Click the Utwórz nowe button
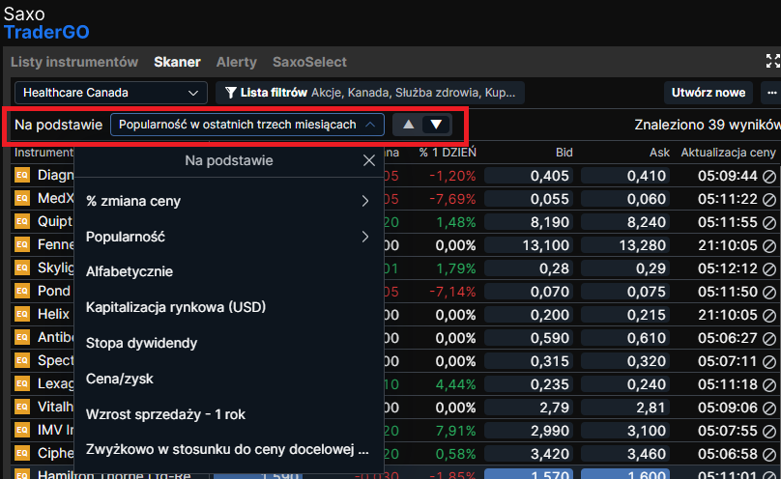Image resolution: width=781 pixels, height=479 pixels. click(709, 93)
